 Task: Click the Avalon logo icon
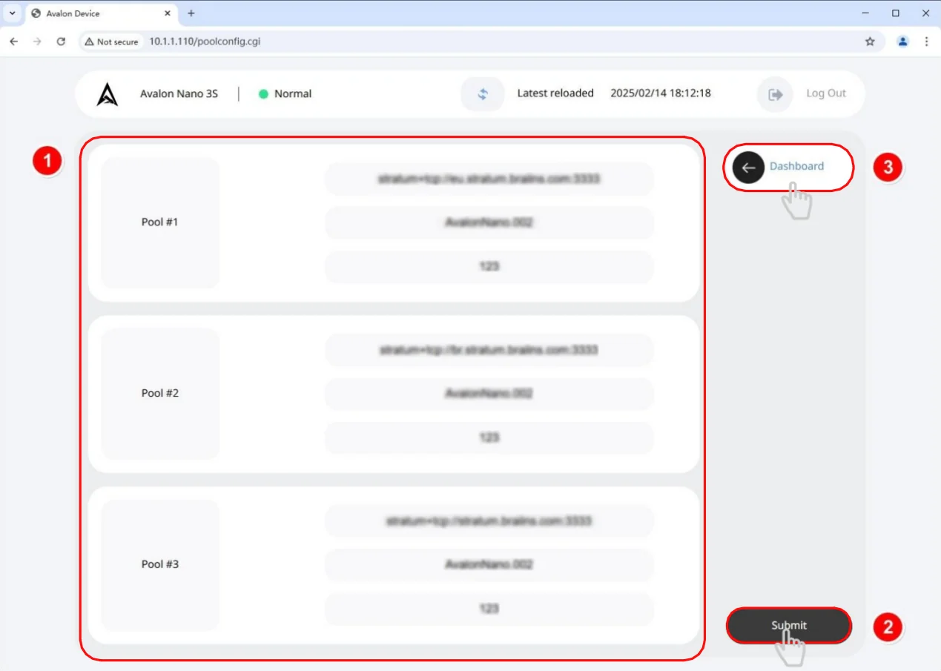coord(108,94)
